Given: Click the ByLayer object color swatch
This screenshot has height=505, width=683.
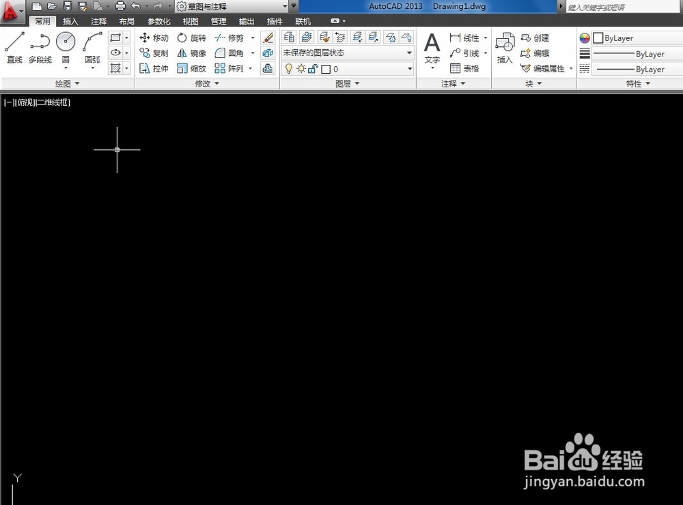Looking at the screenshot, I should (598, 38).
